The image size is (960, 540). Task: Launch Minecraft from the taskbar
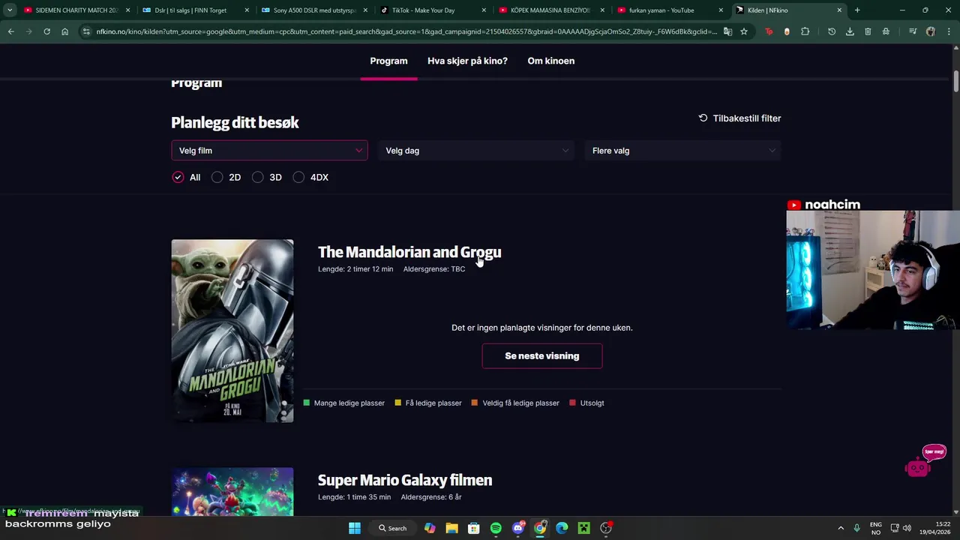pyautogui.click(x=583, y=528)
